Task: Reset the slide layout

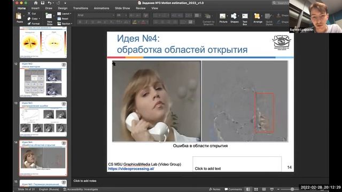Action: pos(63,19)
